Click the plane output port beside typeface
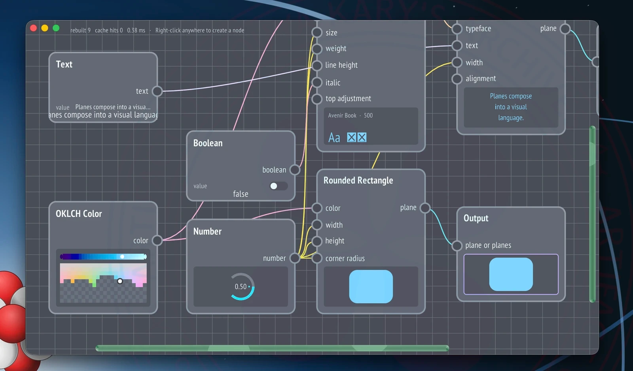 coord(565,28)
